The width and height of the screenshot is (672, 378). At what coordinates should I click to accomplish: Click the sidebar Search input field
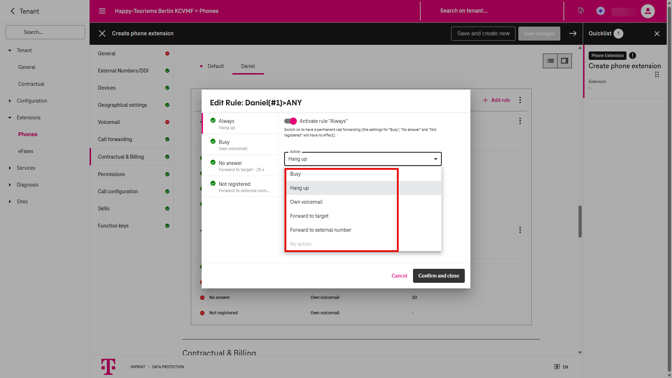click(45, 32)
